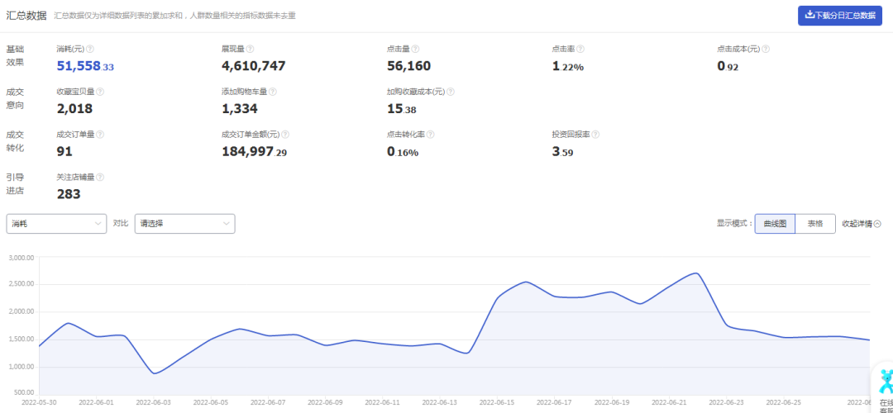Collapse details via 收起详情

[861, 224]
